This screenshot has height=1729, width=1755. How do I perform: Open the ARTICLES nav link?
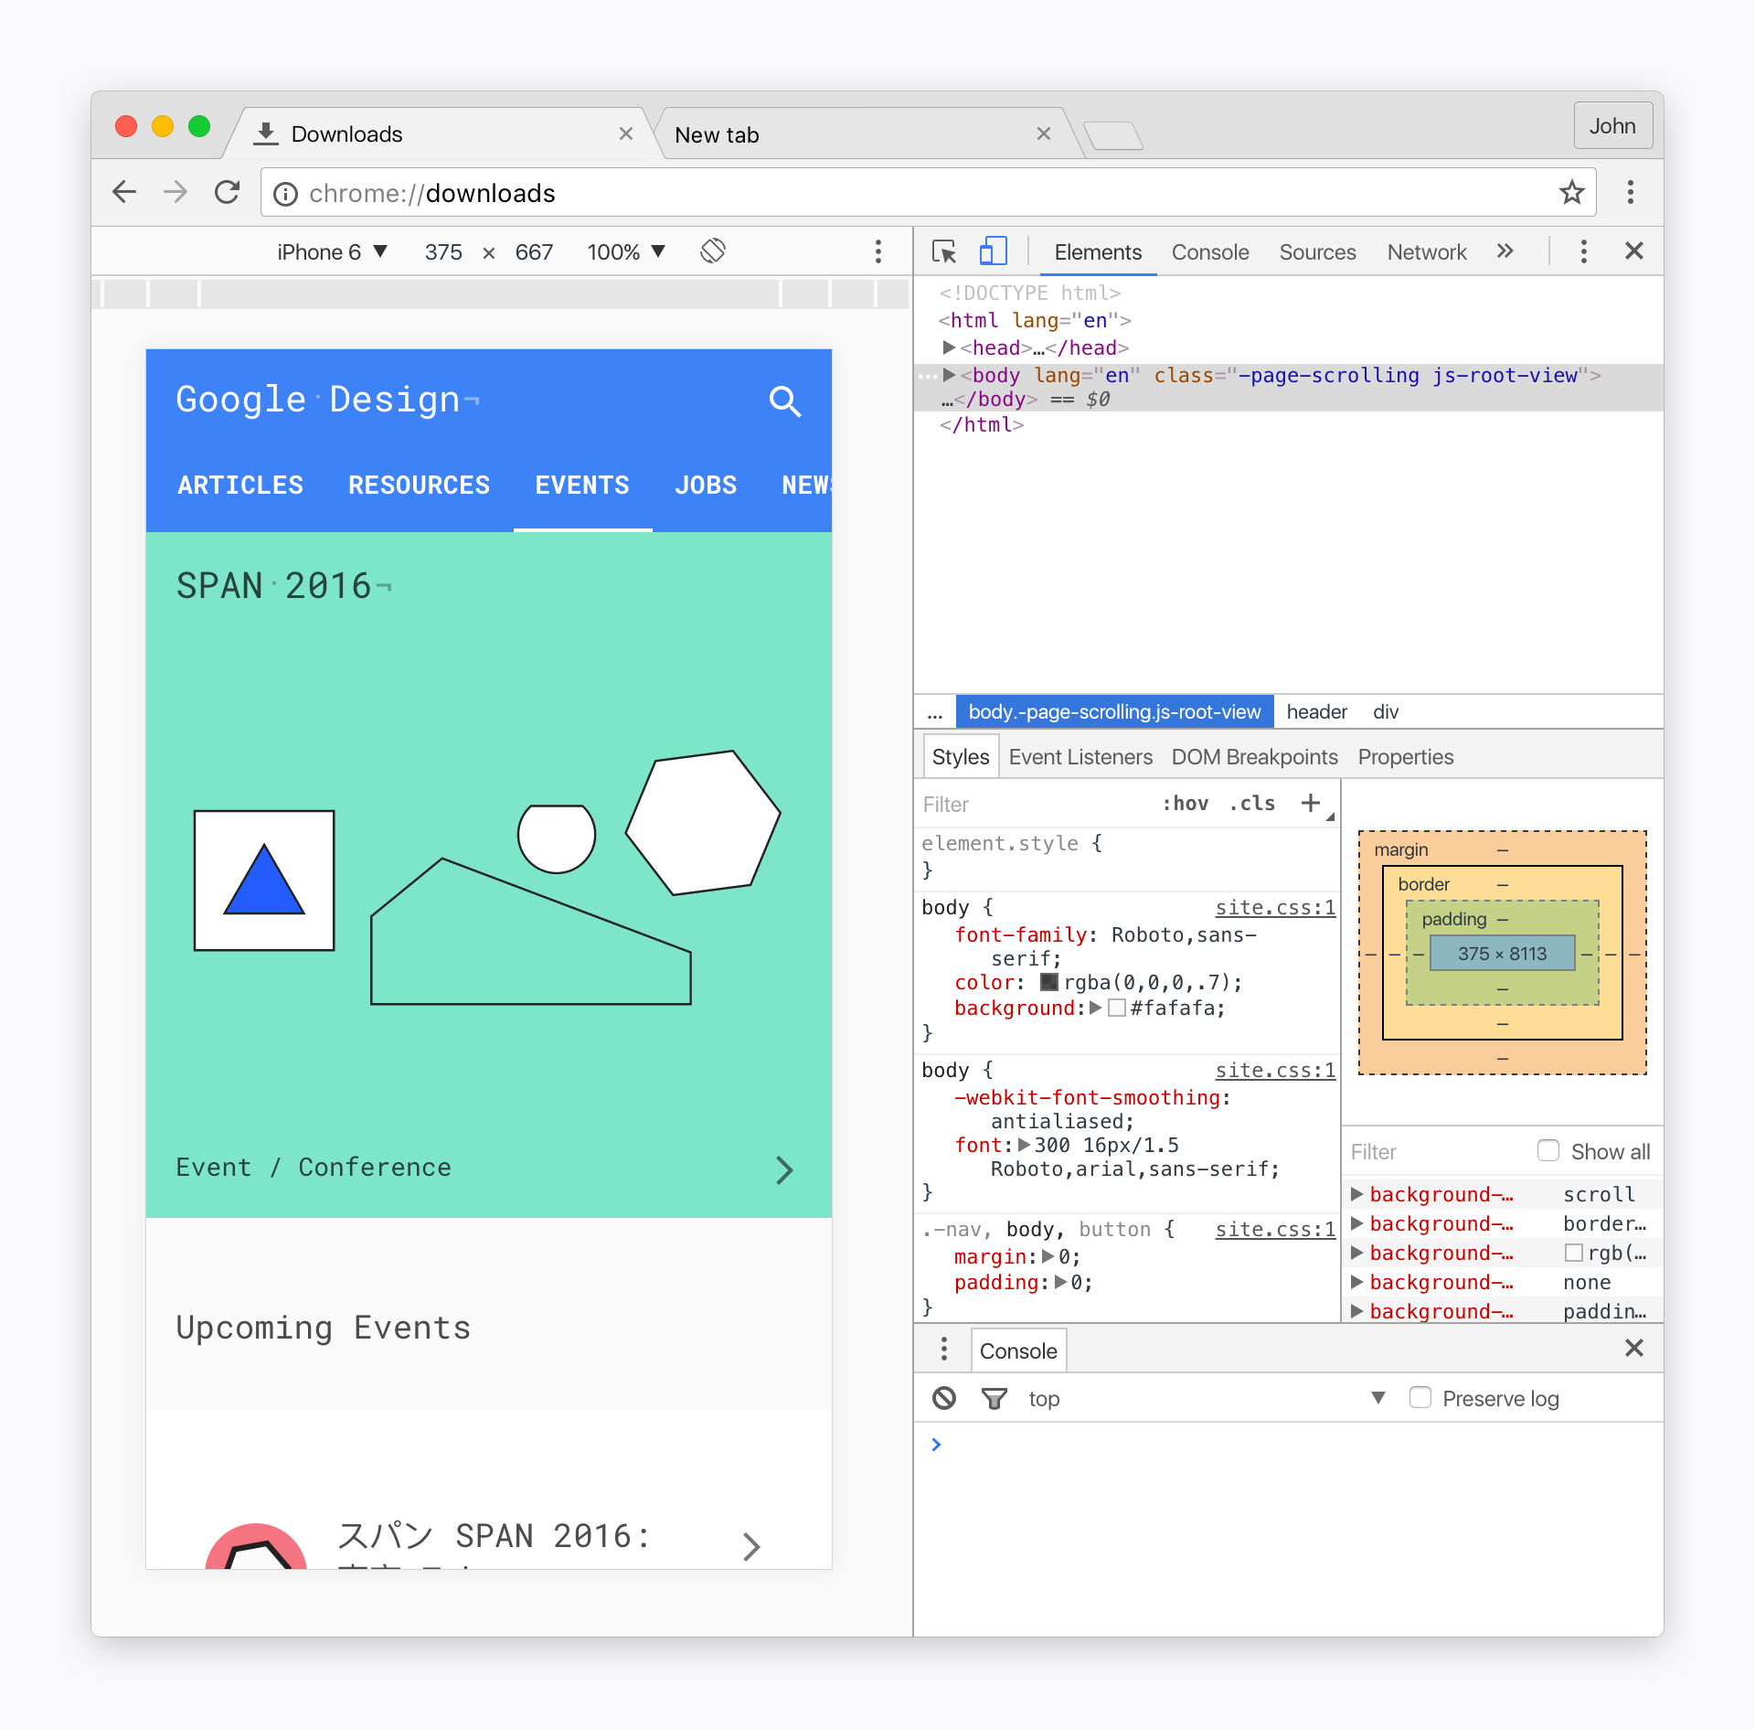coord(240,485)
